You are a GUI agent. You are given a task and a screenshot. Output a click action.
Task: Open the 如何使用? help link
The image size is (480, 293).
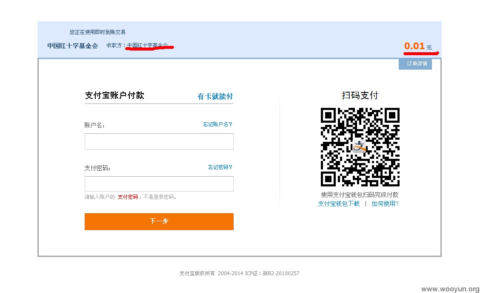coord(385,204)
